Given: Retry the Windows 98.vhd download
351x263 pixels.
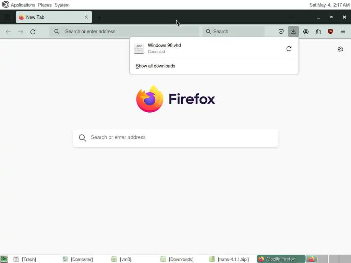Looking at the screenshot, I should [x=289, y=49].
